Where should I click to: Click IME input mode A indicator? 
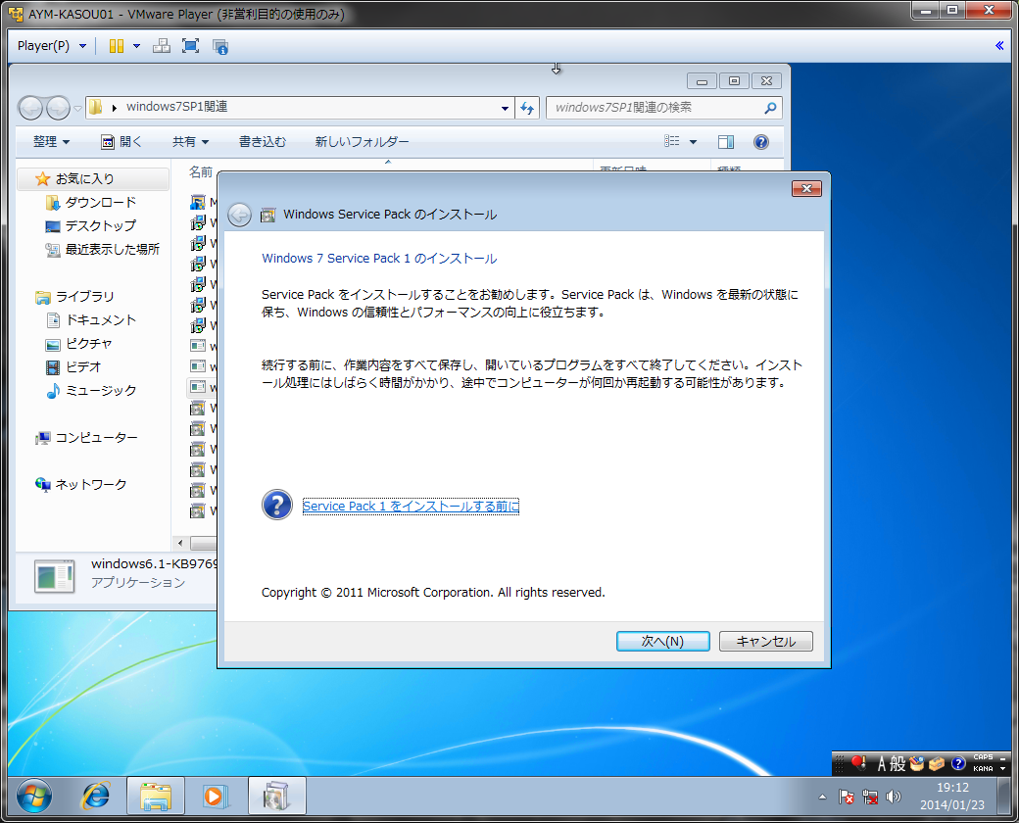click(x=881, y=764)
